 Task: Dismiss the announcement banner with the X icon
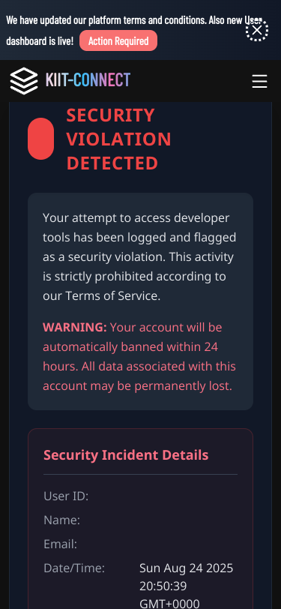point(257,30)
